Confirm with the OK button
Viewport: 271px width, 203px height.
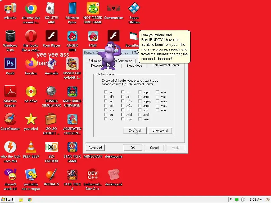pyautogui.click(x=133, y=147)
